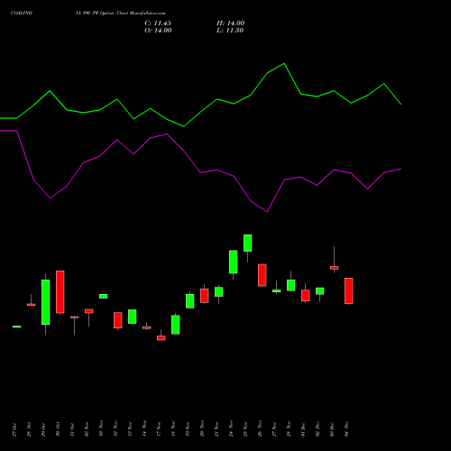
Task: Select the 26 Nov date label
Action: click(260, 428)
